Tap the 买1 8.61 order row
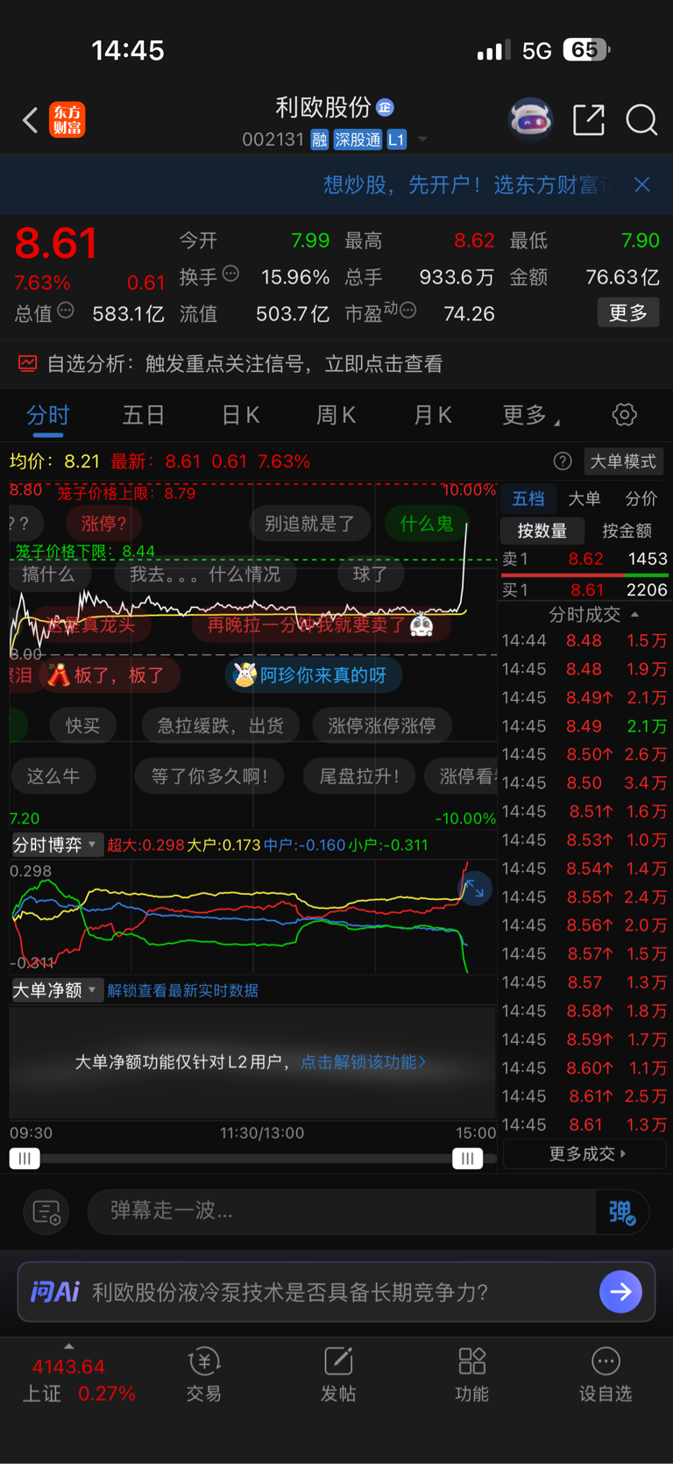673x1464 pixels. (x=584, y=589)
